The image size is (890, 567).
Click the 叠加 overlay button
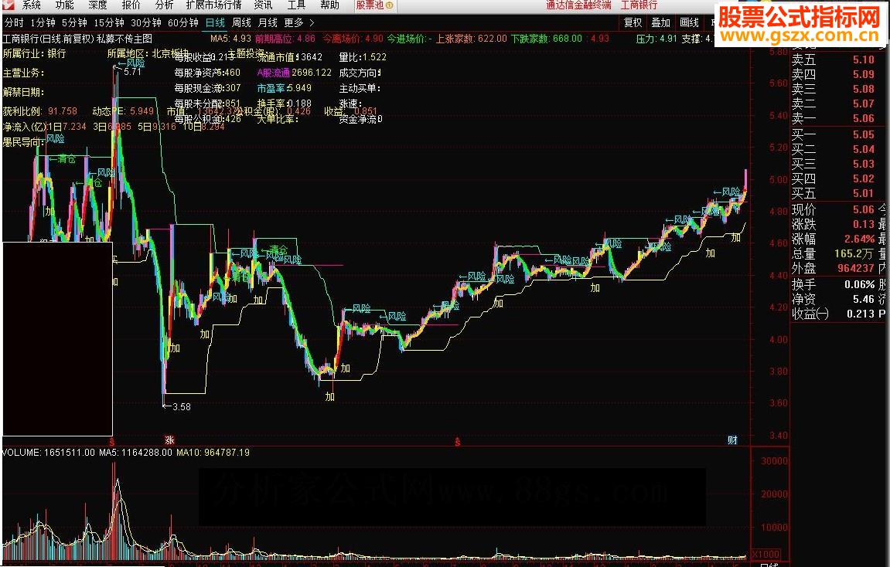(x=660, y=22)
